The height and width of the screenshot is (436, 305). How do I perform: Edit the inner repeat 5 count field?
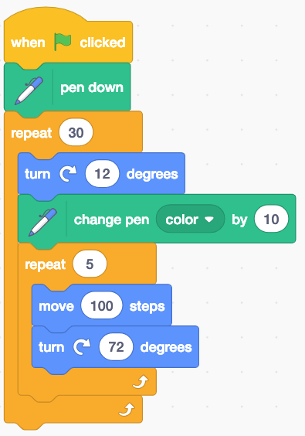click(x=90, y=264)
